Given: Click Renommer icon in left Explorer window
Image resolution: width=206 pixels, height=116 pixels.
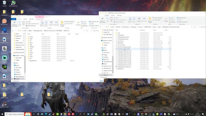Looking at the screenshot, I should point(57,22).
